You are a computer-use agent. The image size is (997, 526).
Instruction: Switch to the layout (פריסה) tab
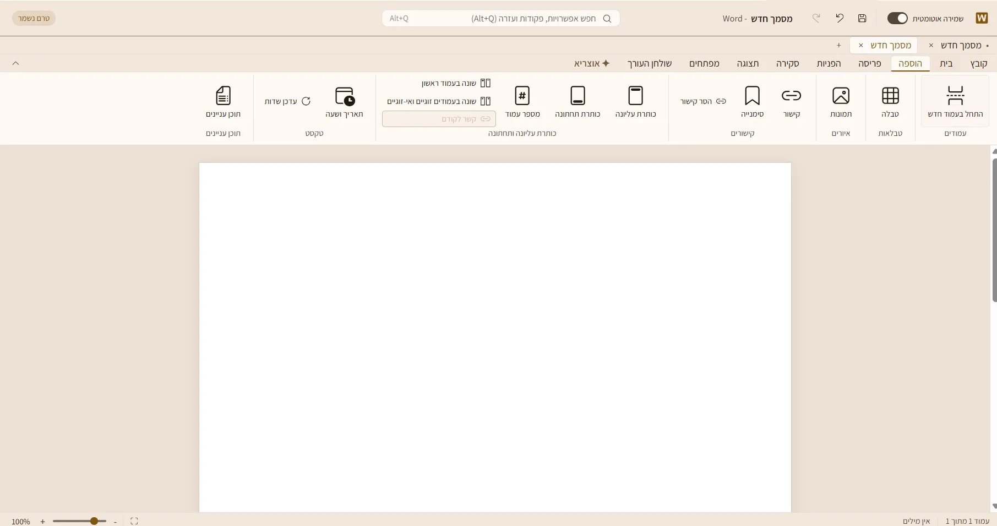[870, 63]
